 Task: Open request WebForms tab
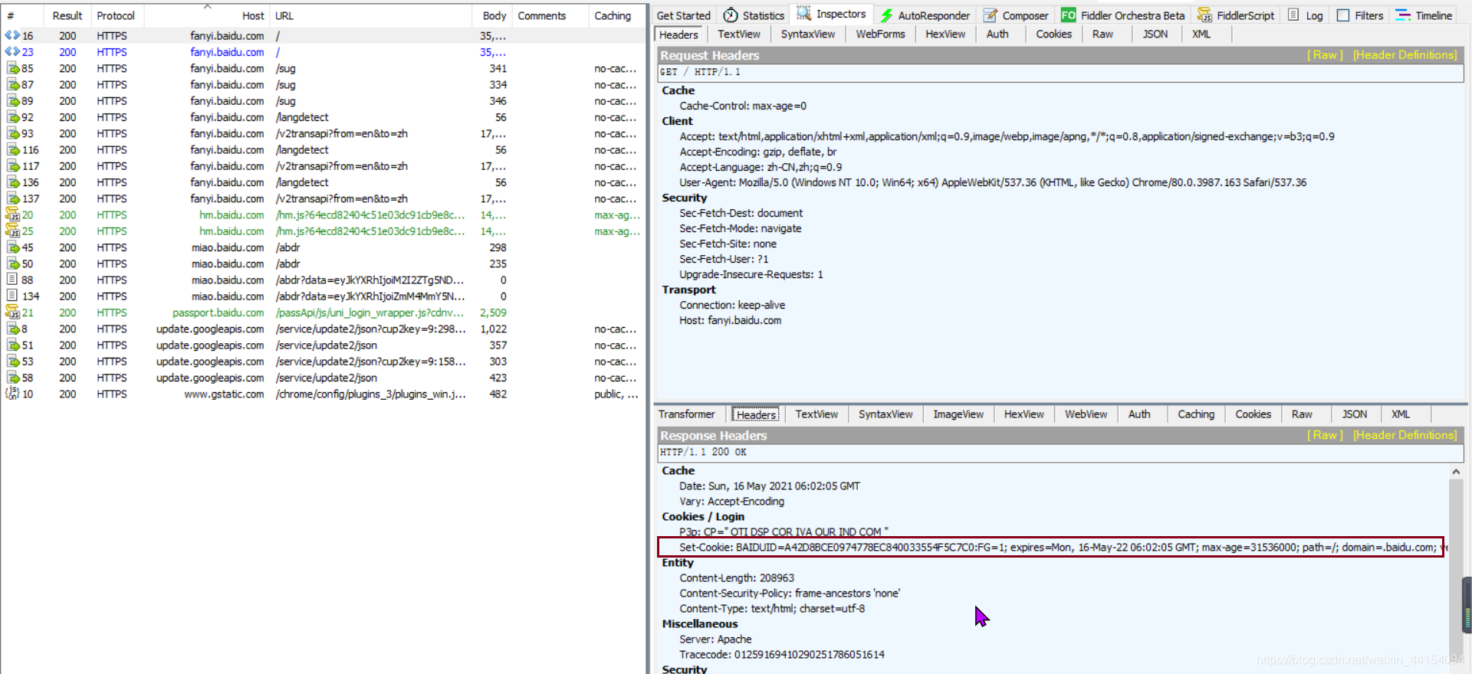880,34
